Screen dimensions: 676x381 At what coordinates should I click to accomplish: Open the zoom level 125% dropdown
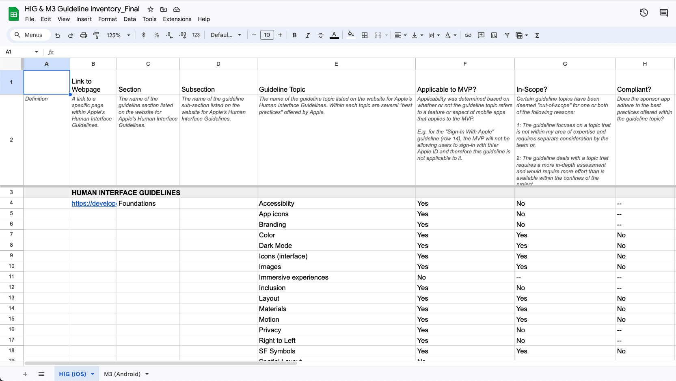tap(118, 35)
